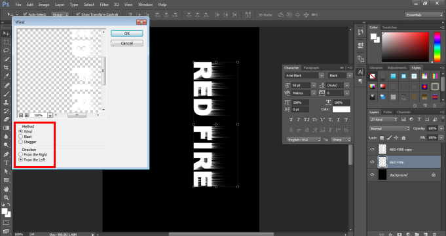Screen dimensions: 446x236
Task: Switch to the Swatches tab
Action: click(390, 27)
